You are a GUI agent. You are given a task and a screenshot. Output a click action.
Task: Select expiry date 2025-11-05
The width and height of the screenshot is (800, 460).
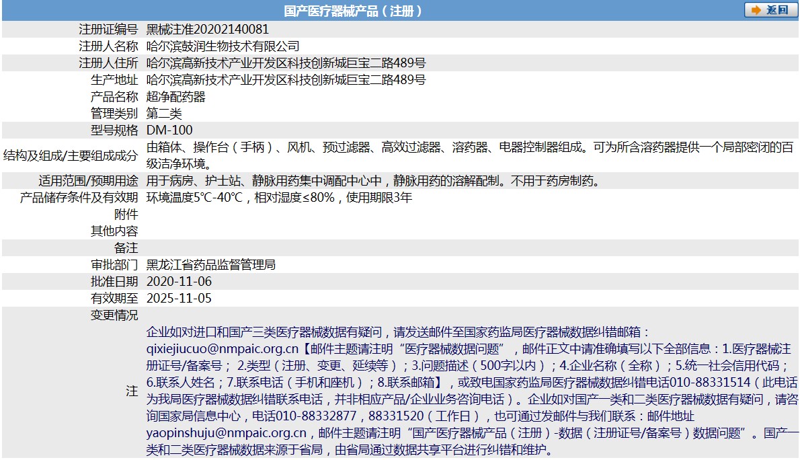tap(179, 298)
